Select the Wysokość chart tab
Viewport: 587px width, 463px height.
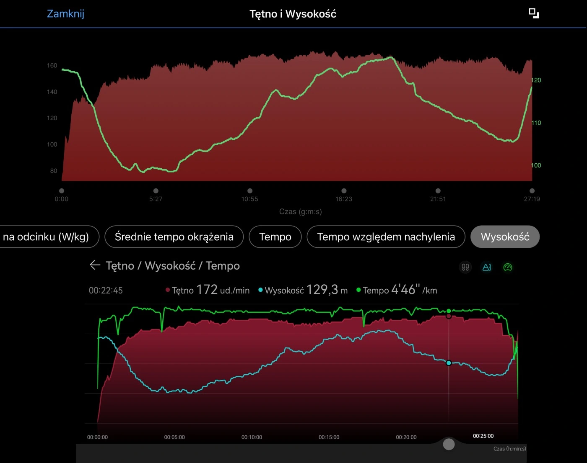[505, 237]
